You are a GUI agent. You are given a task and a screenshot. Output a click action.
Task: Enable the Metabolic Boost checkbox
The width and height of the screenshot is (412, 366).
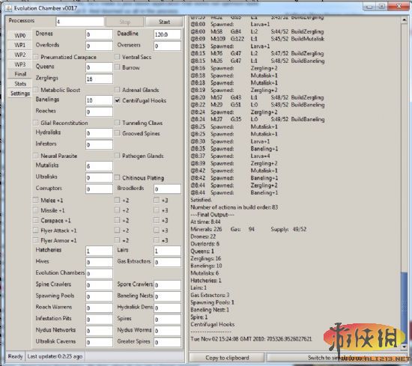[36, 90]
